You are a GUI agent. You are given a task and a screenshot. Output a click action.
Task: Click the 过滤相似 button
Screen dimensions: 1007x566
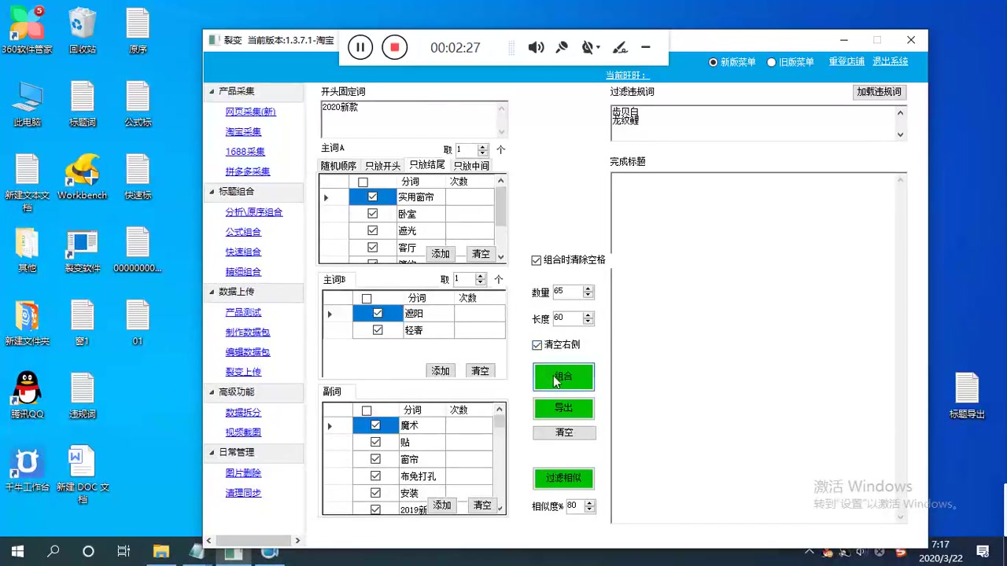tap(564, 478)
